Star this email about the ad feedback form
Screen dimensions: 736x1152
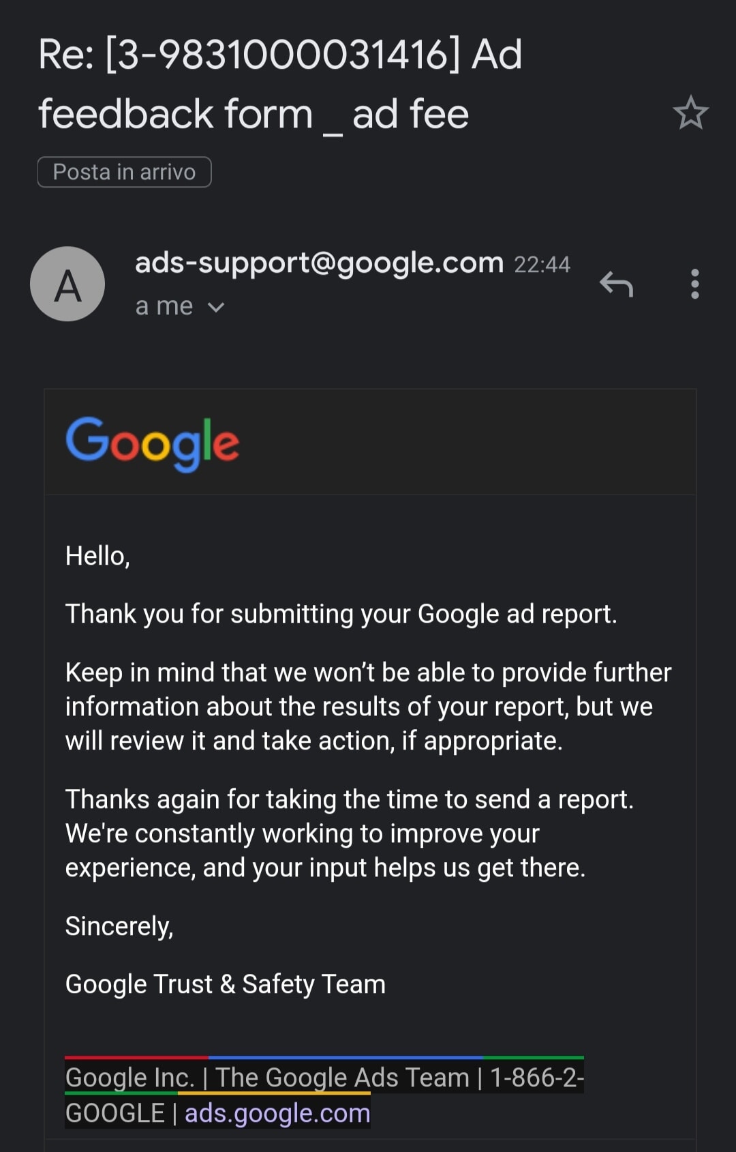[690, 113]
